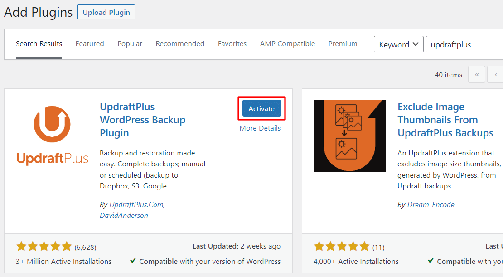Image resolution: width=503 pixels, height=277 pixels.
Task: Open More Details for UpdraftPlus
Action: tap(260, 128)
